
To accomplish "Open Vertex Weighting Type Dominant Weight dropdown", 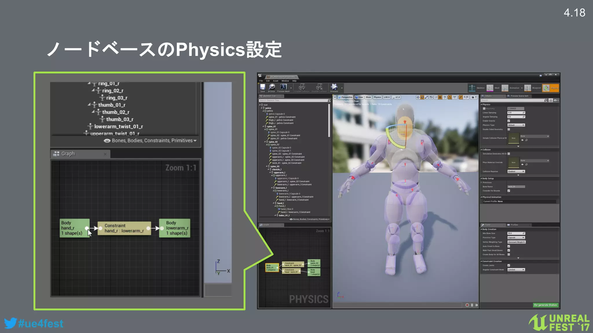I will tap(516, 242).
